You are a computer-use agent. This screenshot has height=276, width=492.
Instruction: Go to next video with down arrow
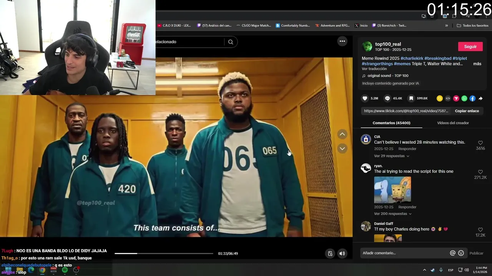point(342,149)
